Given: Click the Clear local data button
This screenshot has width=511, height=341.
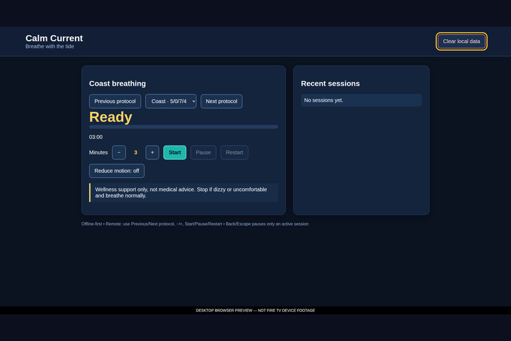Looking at the screenshot, I should [461, 41].
